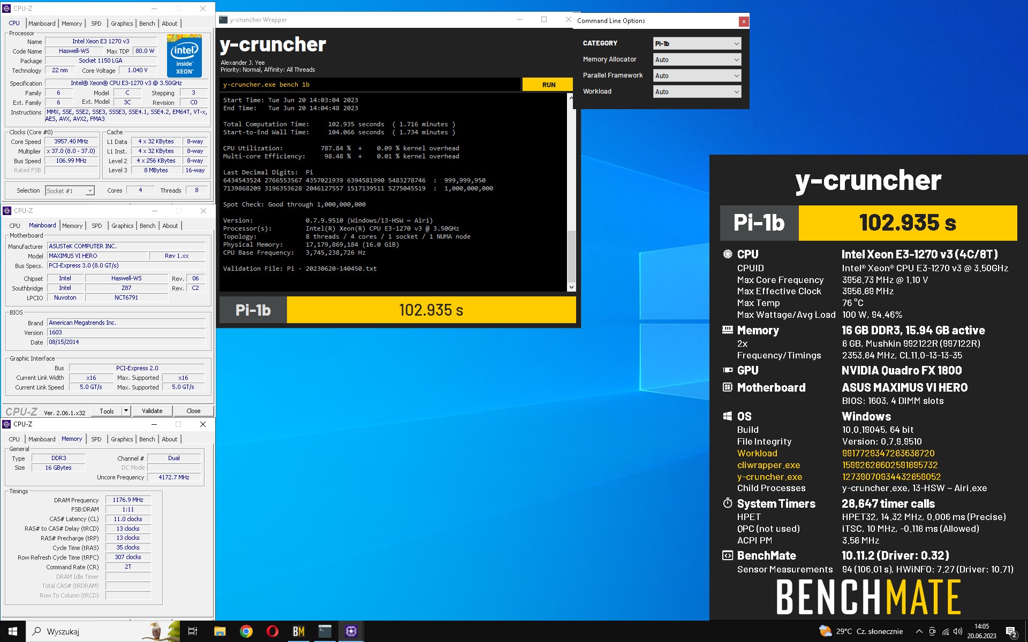
Task: Click the Multiplier value x 37.0 (8.0 - 37.0)
Action: click(71, 151)
